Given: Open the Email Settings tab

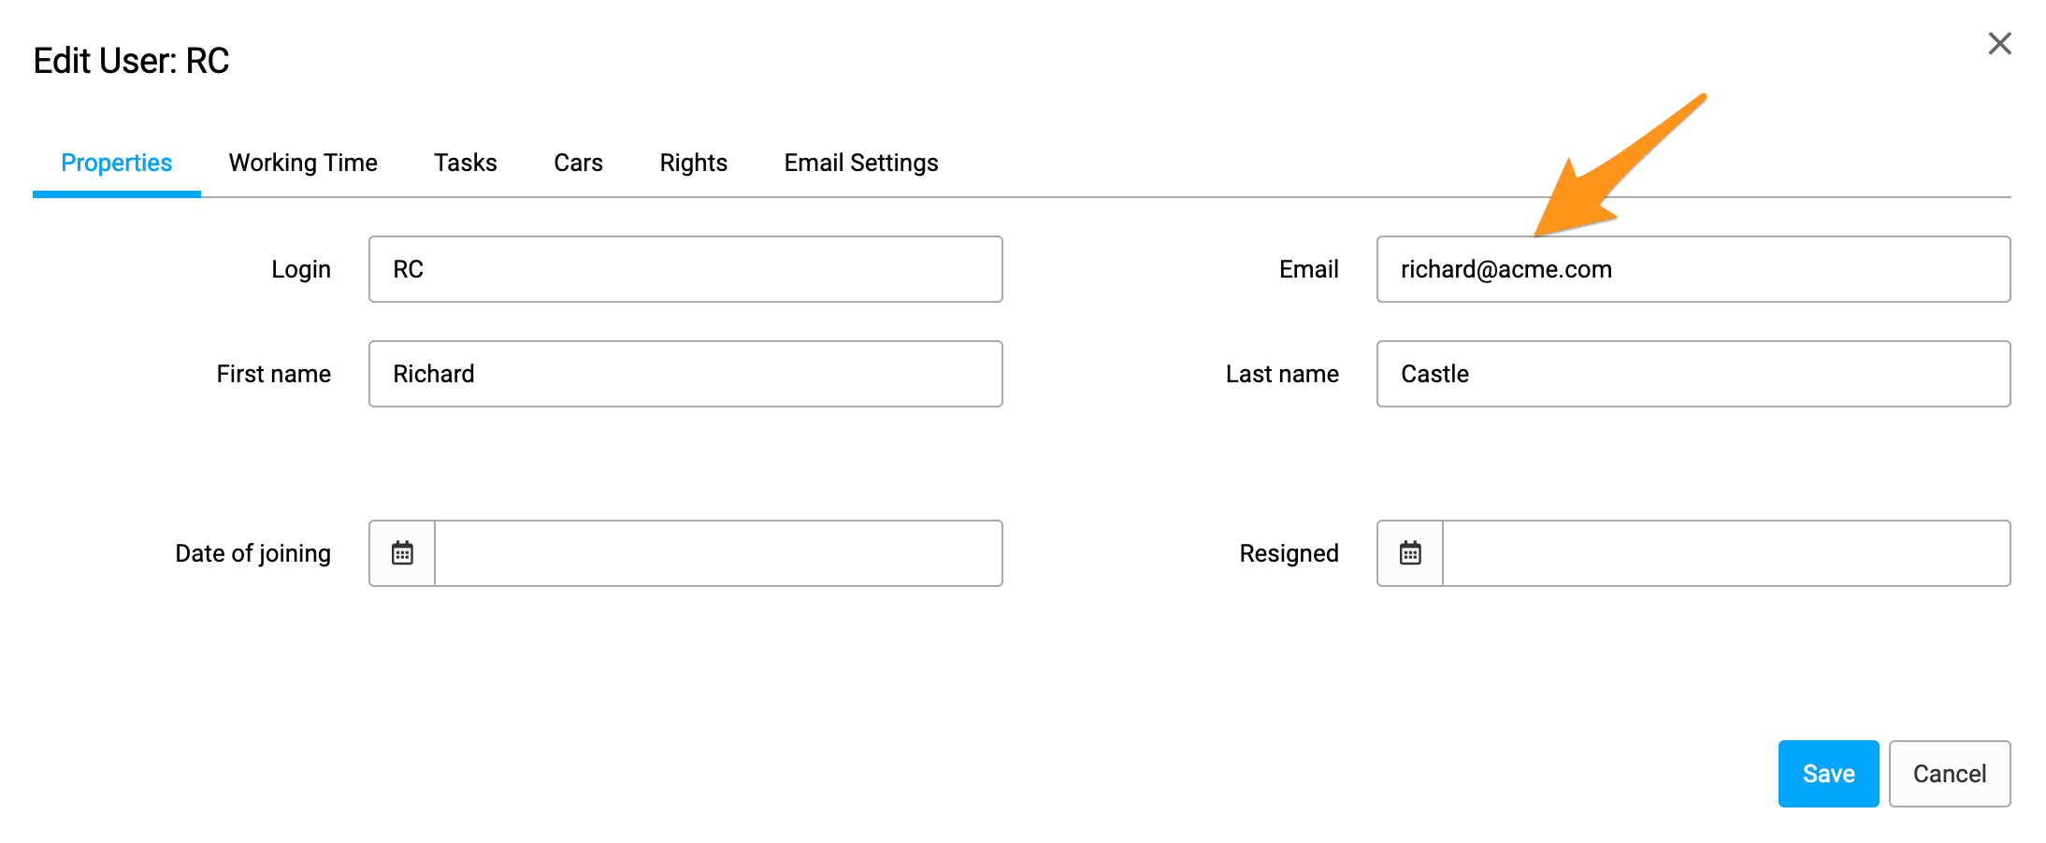Looking at the screenshot, I should [861, 163].
